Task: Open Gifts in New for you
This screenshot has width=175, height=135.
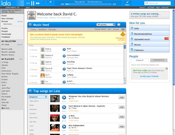Action: (149, 28)
